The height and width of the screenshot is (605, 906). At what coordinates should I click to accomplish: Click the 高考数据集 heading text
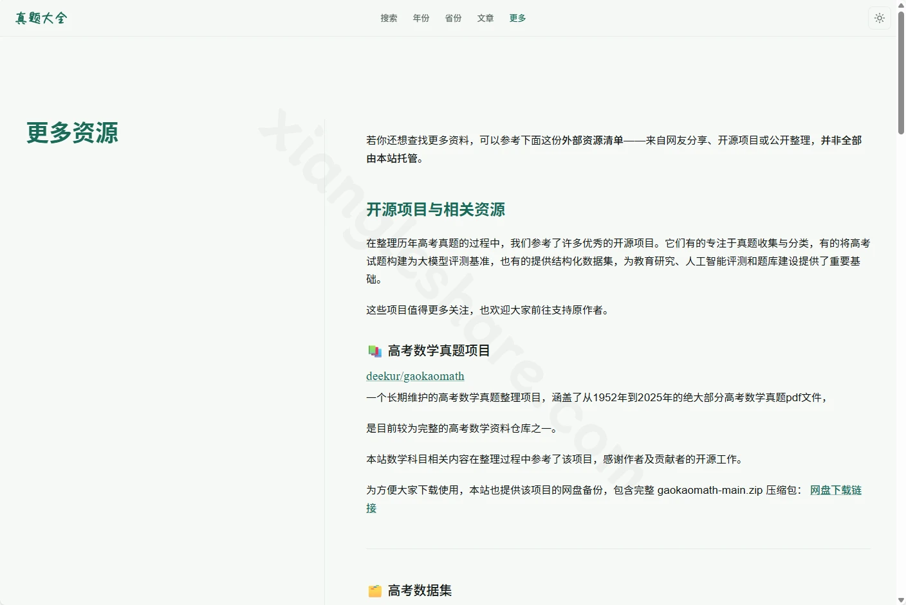click(x=420, y=590)
